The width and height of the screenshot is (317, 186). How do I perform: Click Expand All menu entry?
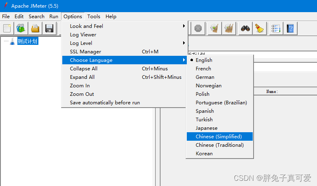125,77
